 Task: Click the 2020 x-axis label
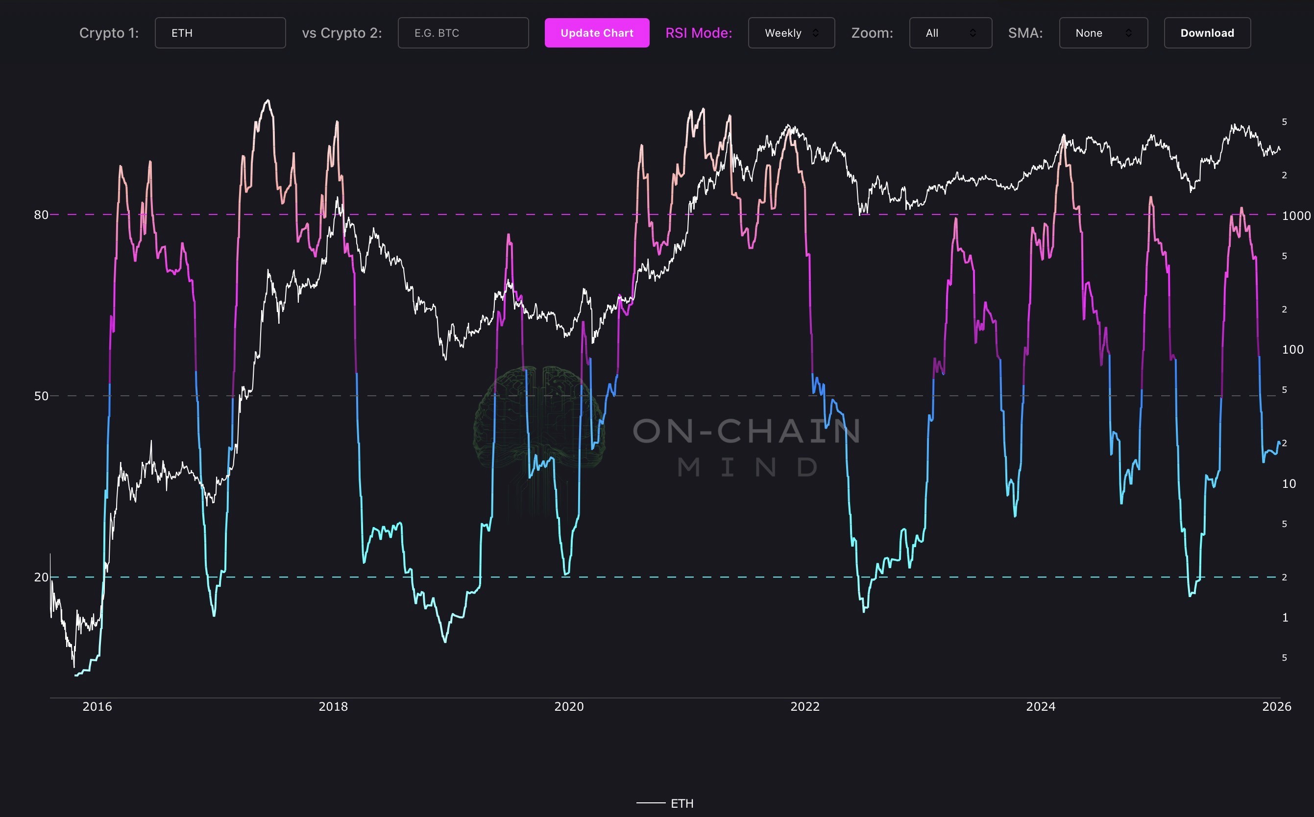tap(569, 707)
